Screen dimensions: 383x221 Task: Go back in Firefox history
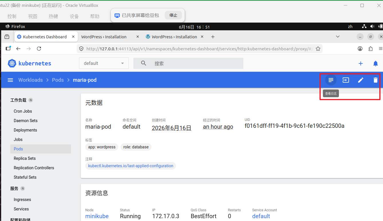click(18, 49)
